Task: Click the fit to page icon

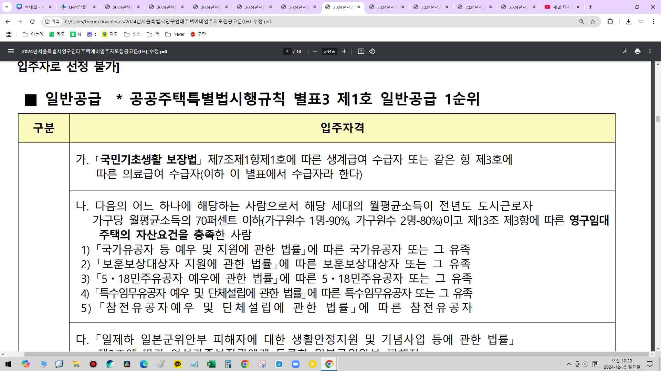Action: tap(361, 51)
